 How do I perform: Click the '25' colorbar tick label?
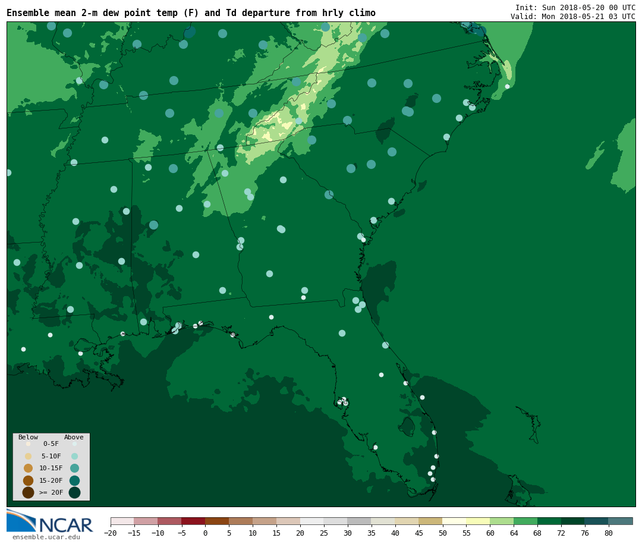[324, 533]
